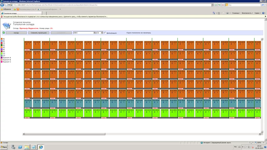Click the orange A1 legend swatch
The width and height of the screenshot is (267, 150).
click(x=2, y=39)
